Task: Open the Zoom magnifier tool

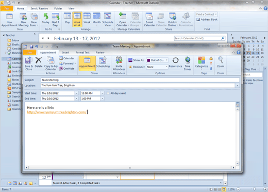Action: (x=221, y=62)
